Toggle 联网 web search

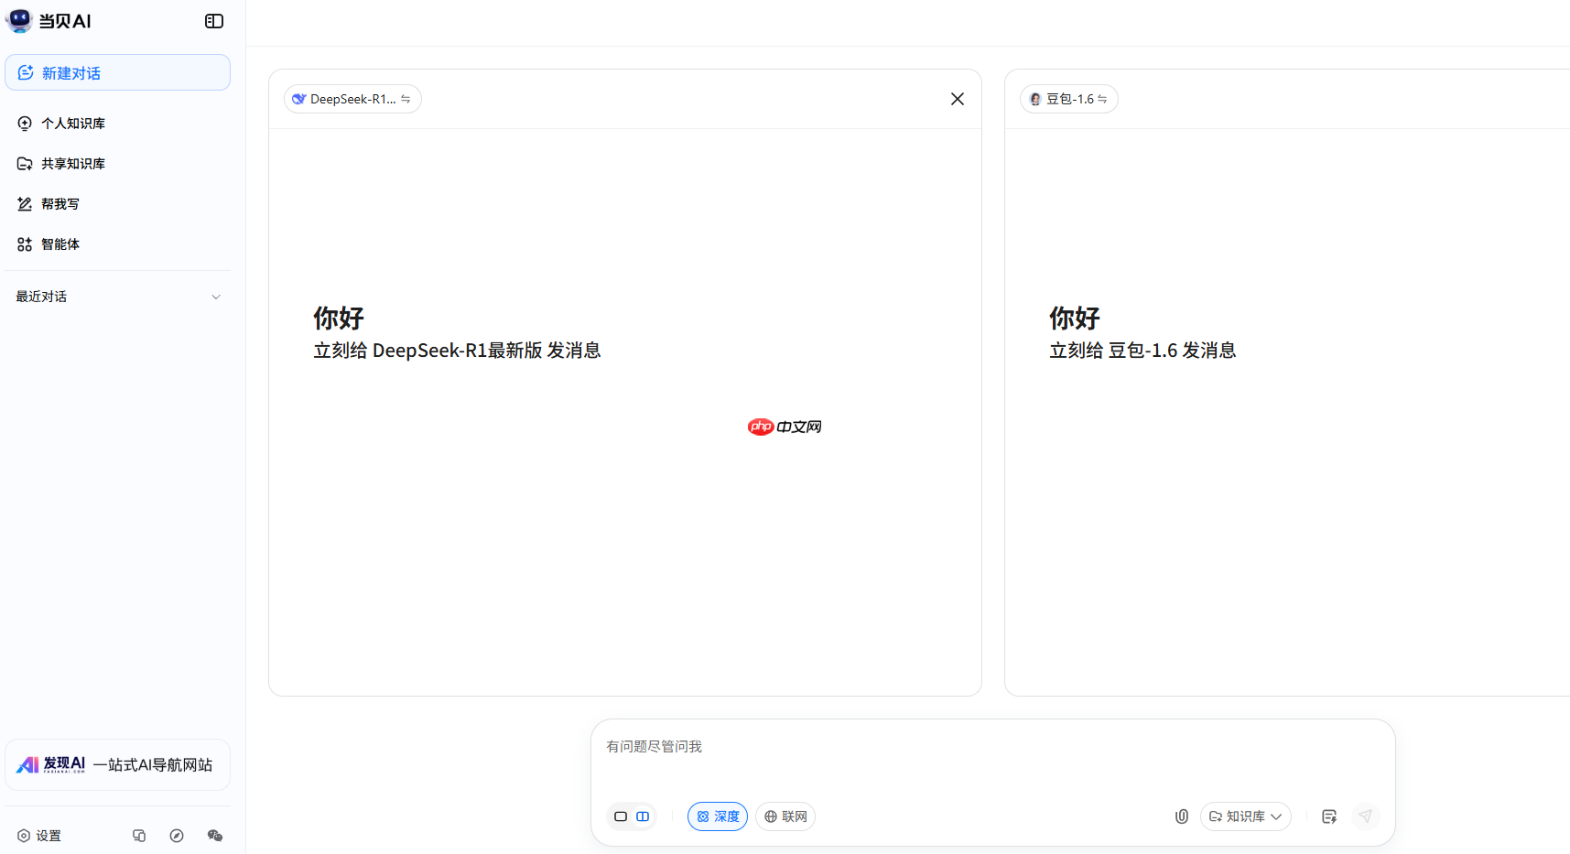pyautogui.click(x=785, y=816)
